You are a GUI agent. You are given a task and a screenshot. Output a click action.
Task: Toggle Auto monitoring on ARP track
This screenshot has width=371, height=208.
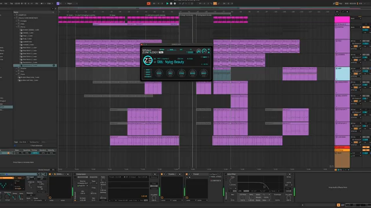click(x=355, y=73)
